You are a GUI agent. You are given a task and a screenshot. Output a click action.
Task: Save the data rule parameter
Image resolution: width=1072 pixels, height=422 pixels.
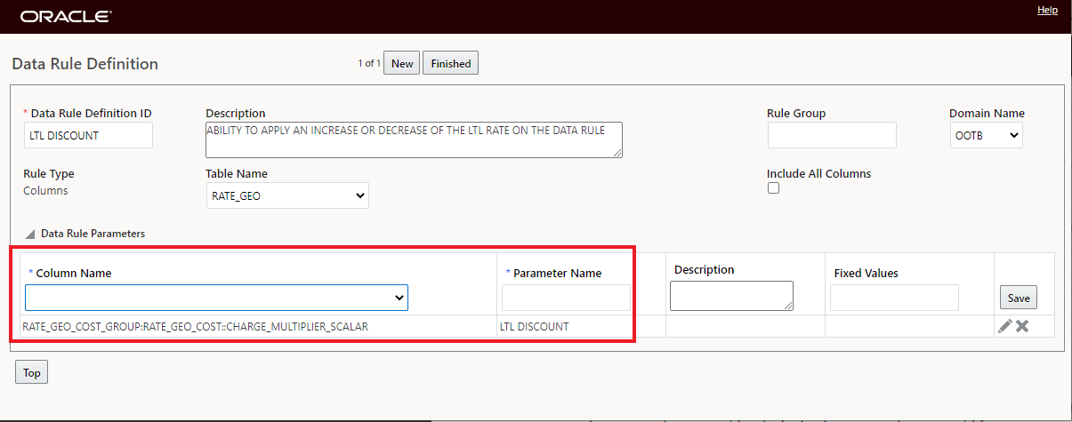coord(1018,298)
